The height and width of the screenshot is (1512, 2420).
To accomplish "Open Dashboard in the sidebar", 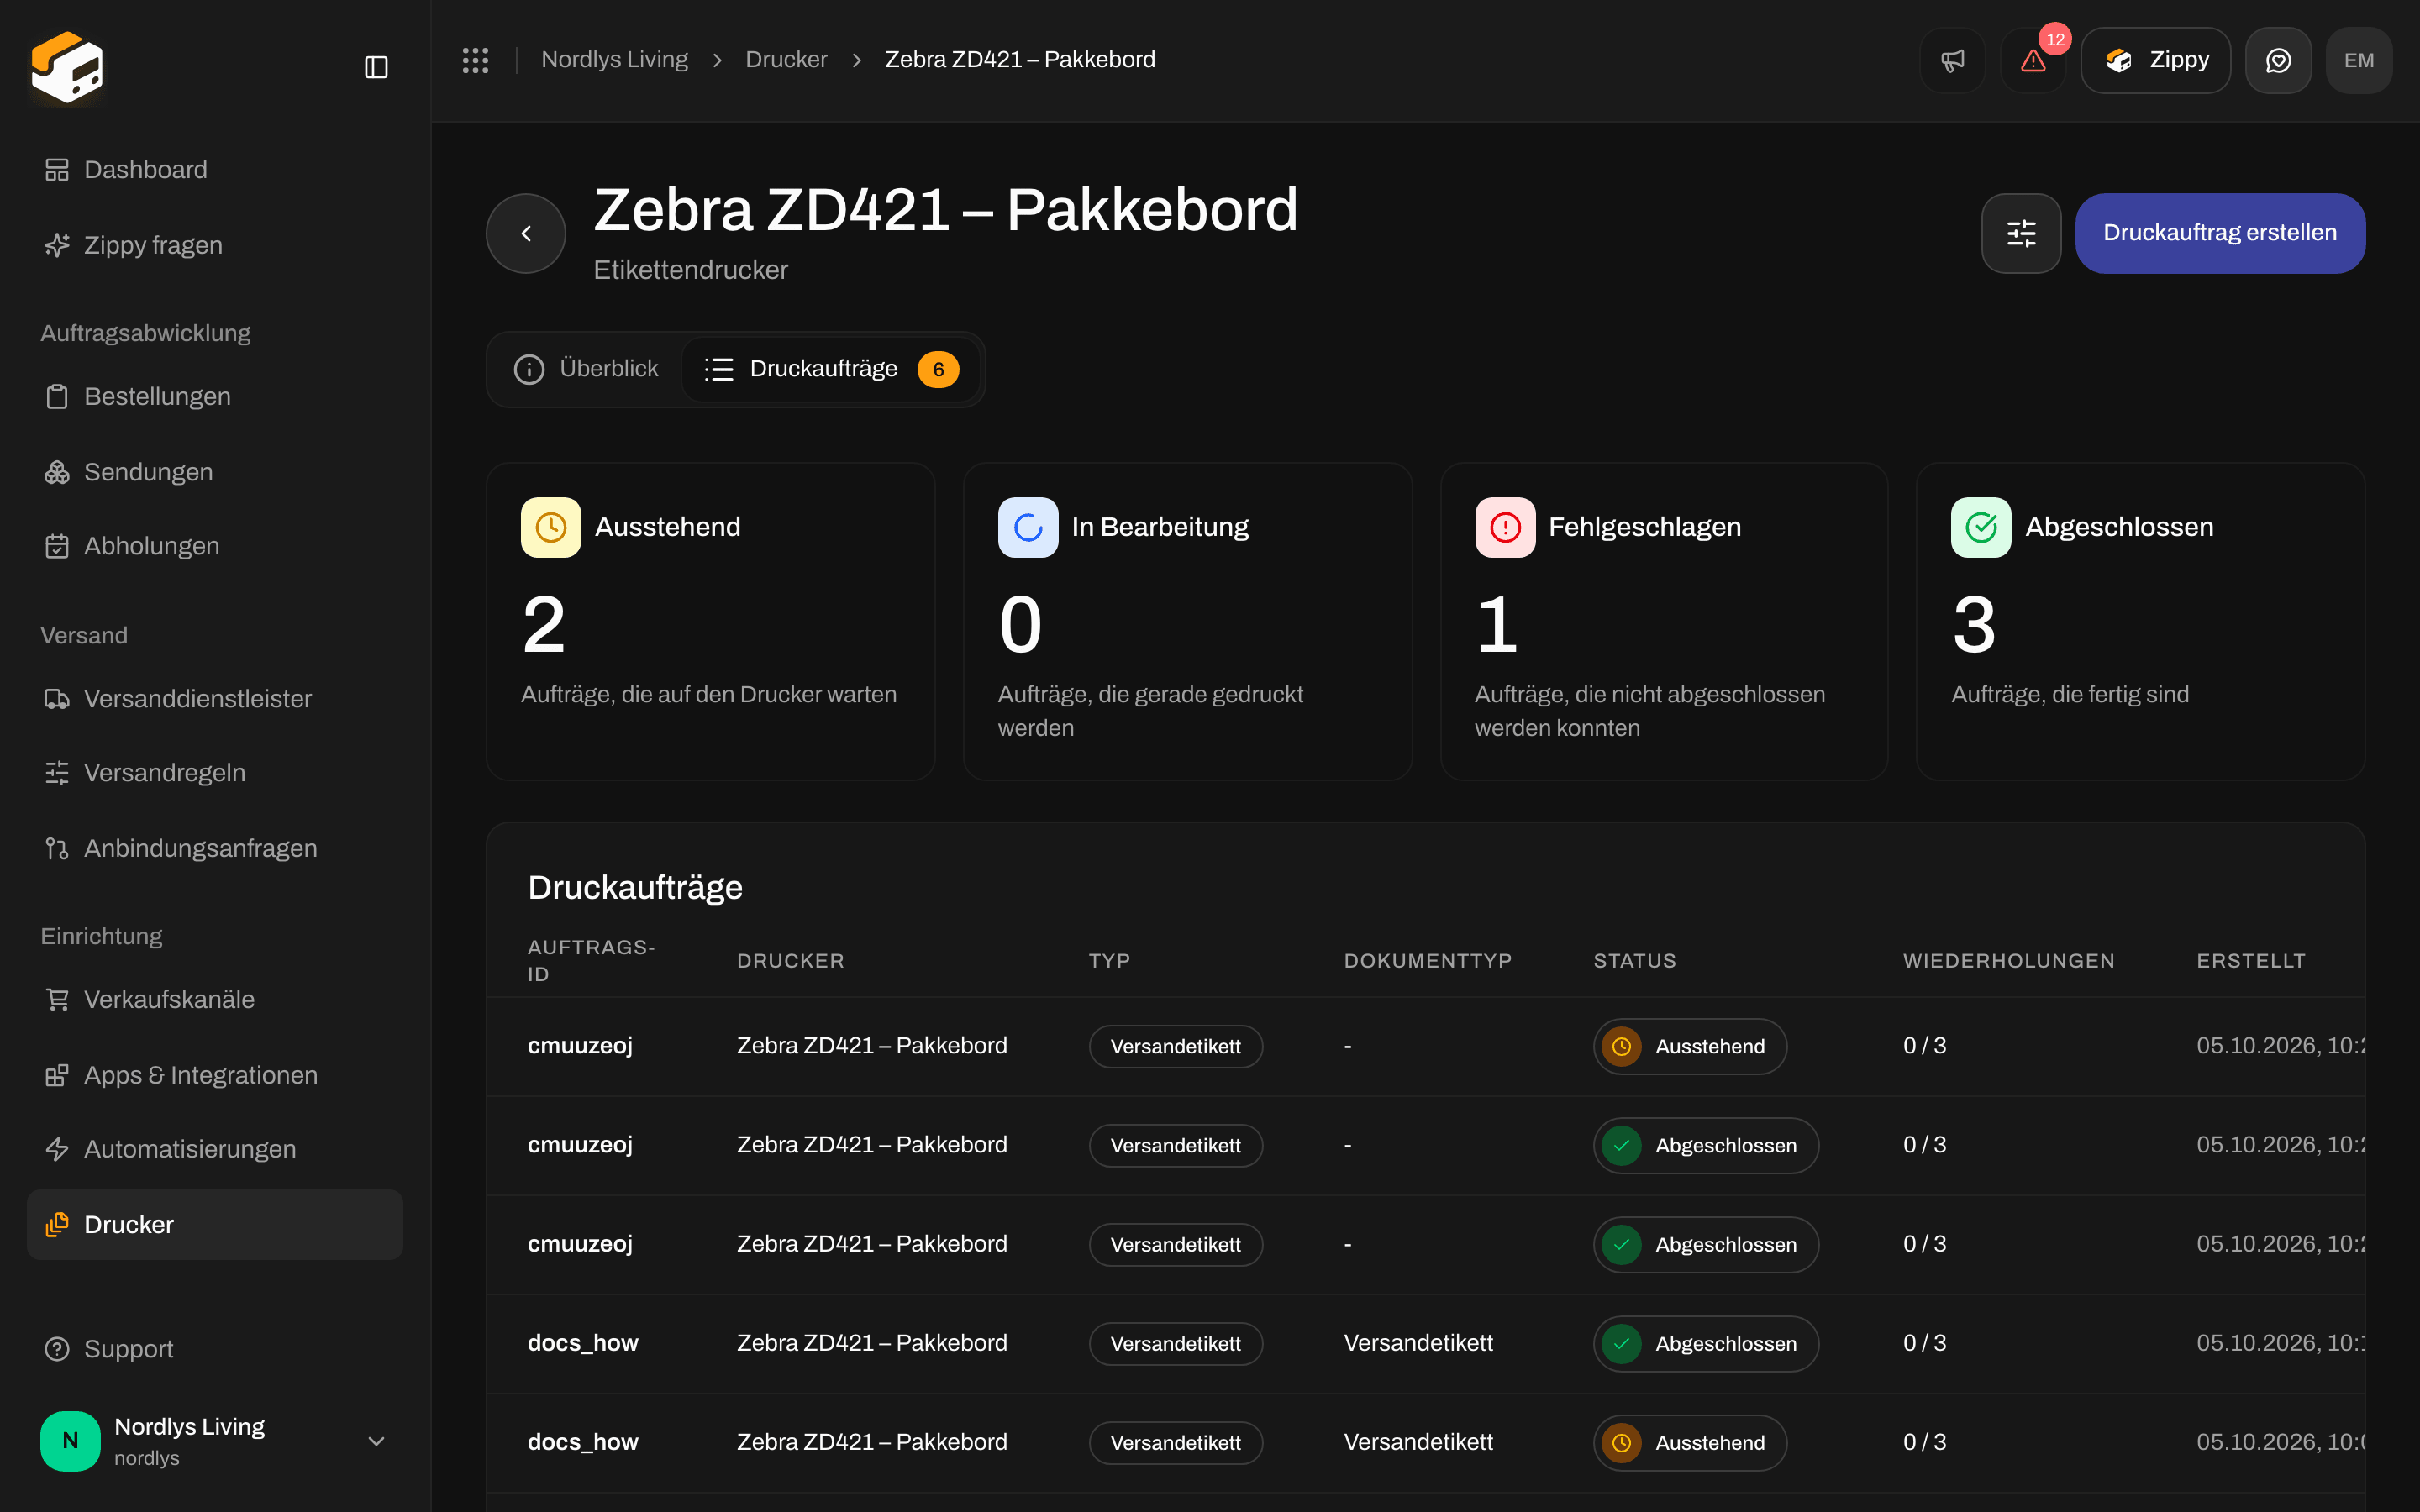I will point(215,170).
